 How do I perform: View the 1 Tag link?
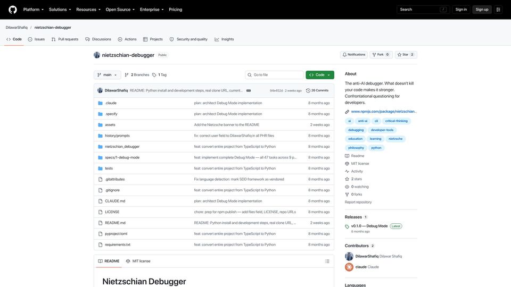(x=159, y=75)
